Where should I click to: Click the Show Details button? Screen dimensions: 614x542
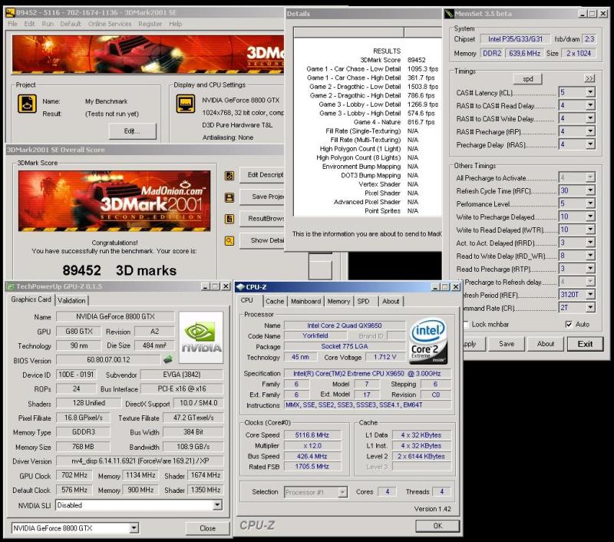(x=262, y=240)
